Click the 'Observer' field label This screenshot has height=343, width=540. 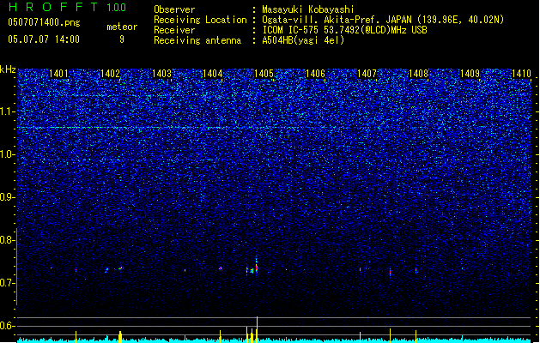(x=174, y=9)
